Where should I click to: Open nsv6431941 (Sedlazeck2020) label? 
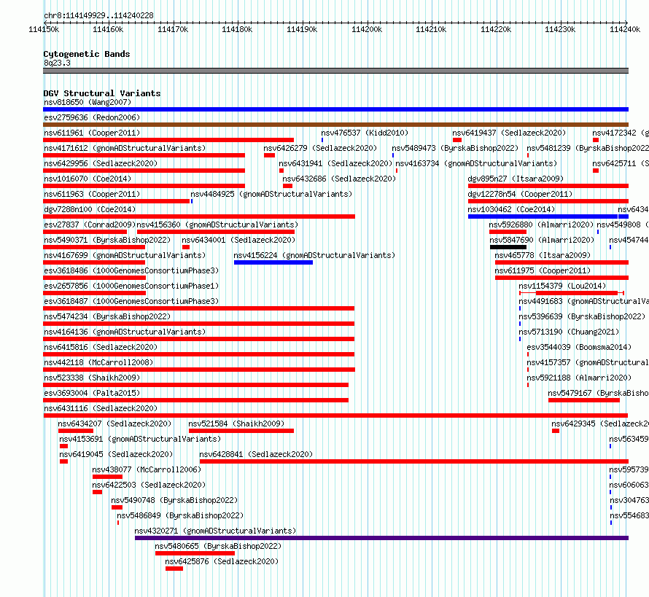[x=335, y=163]
